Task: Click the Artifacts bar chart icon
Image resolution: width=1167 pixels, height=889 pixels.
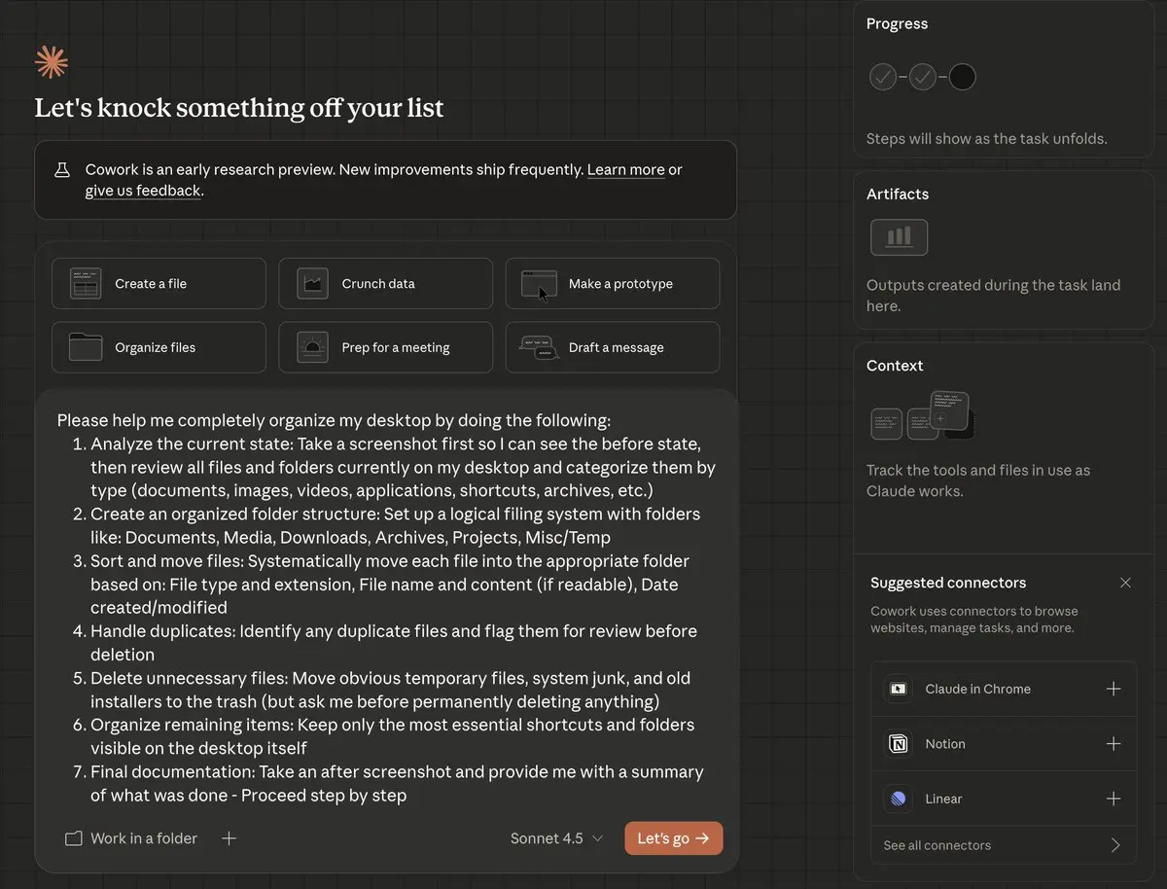Action: [899, 236]
